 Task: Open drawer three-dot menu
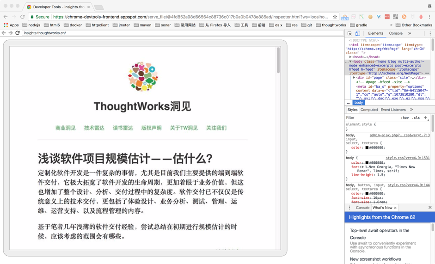click(x=349, y=208)
